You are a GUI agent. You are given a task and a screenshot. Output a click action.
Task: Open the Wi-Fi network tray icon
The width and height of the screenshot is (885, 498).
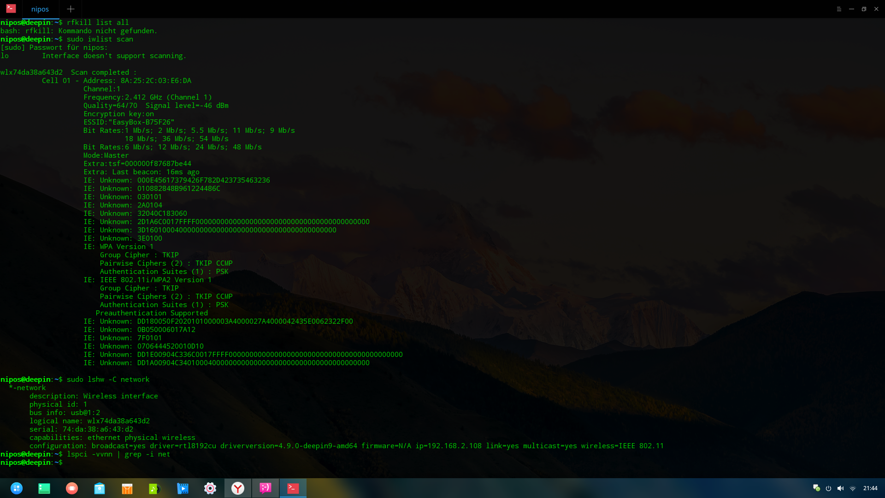853,488
